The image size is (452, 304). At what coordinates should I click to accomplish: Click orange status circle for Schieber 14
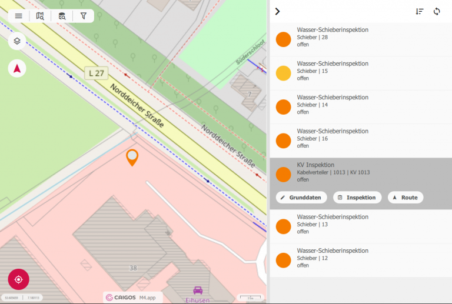point(283,107)
